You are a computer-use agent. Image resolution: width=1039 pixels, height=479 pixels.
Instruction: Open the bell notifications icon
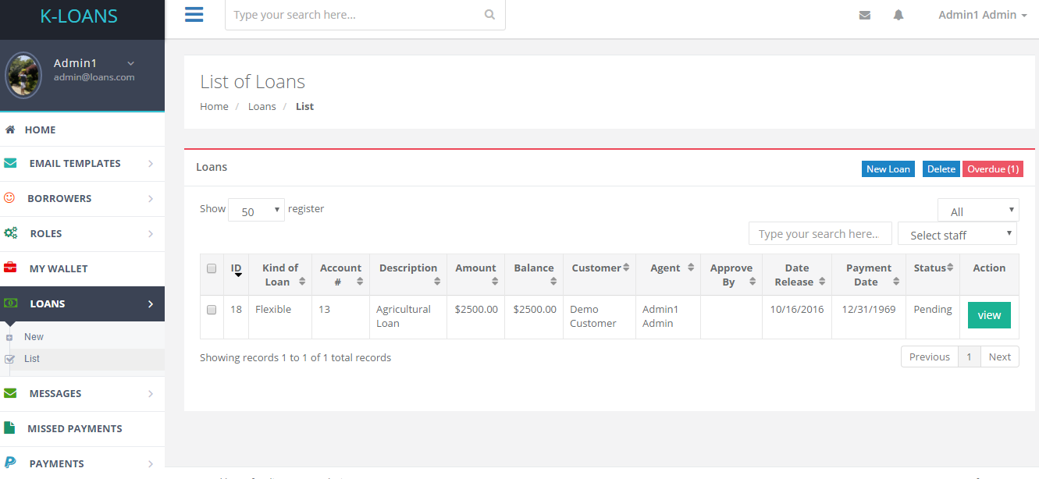(x=898, y=15)
